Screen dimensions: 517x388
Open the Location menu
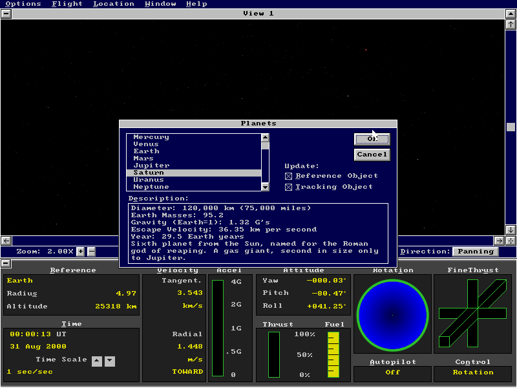click(x=114, y=4)
